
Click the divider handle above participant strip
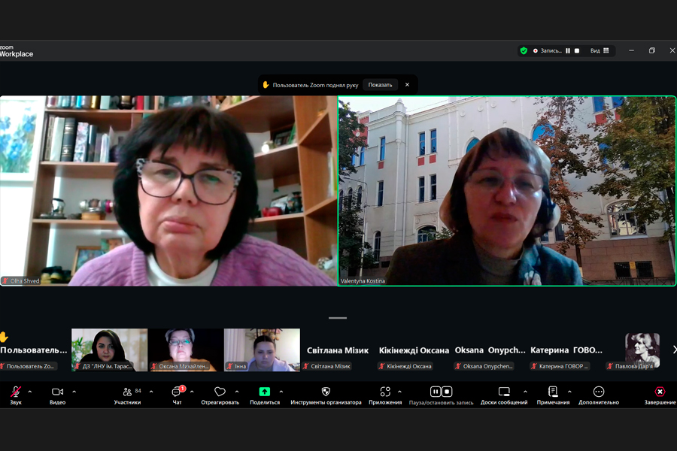338,318
